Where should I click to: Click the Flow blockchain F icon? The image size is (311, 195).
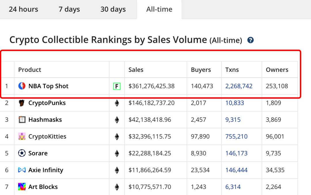tap(117, 86)
